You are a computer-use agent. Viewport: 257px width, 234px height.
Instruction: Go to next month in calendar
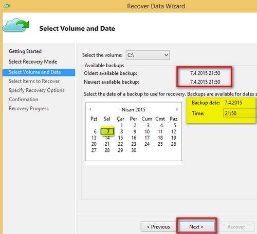point(177,109)
